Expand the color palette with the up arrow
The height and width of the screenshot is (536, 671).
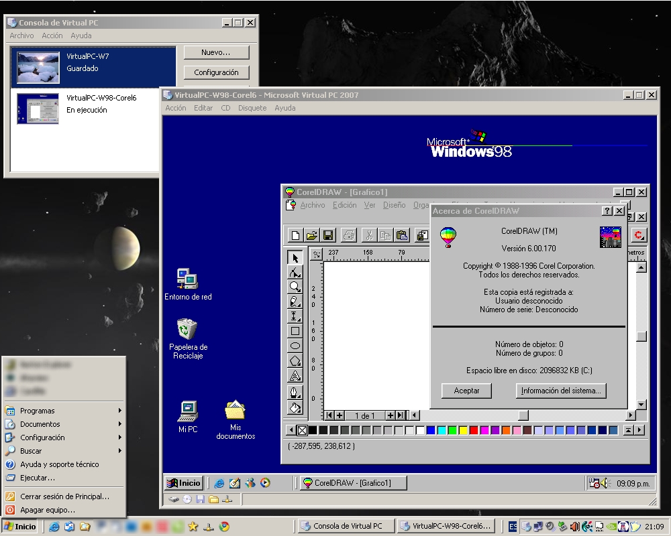click(x=628, y=430)
